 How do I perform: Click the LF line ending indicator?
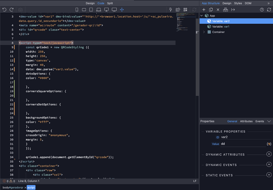coord(195,181)
